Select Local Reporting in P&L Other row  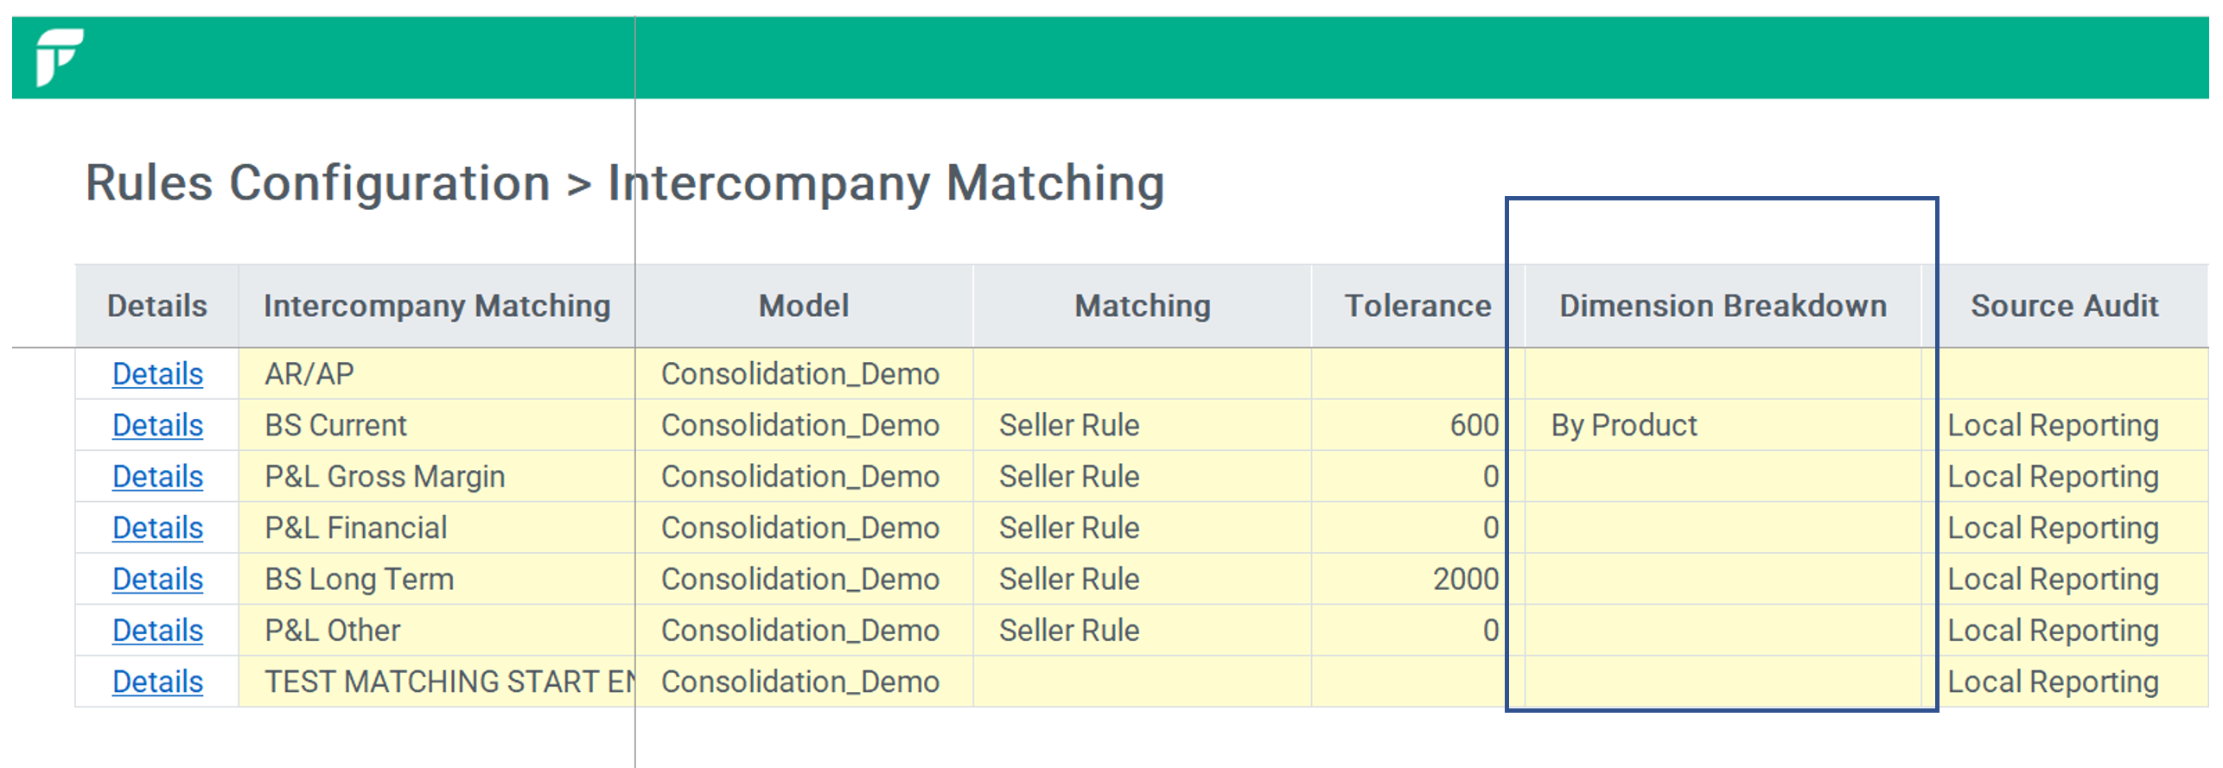click(2064, 630)
